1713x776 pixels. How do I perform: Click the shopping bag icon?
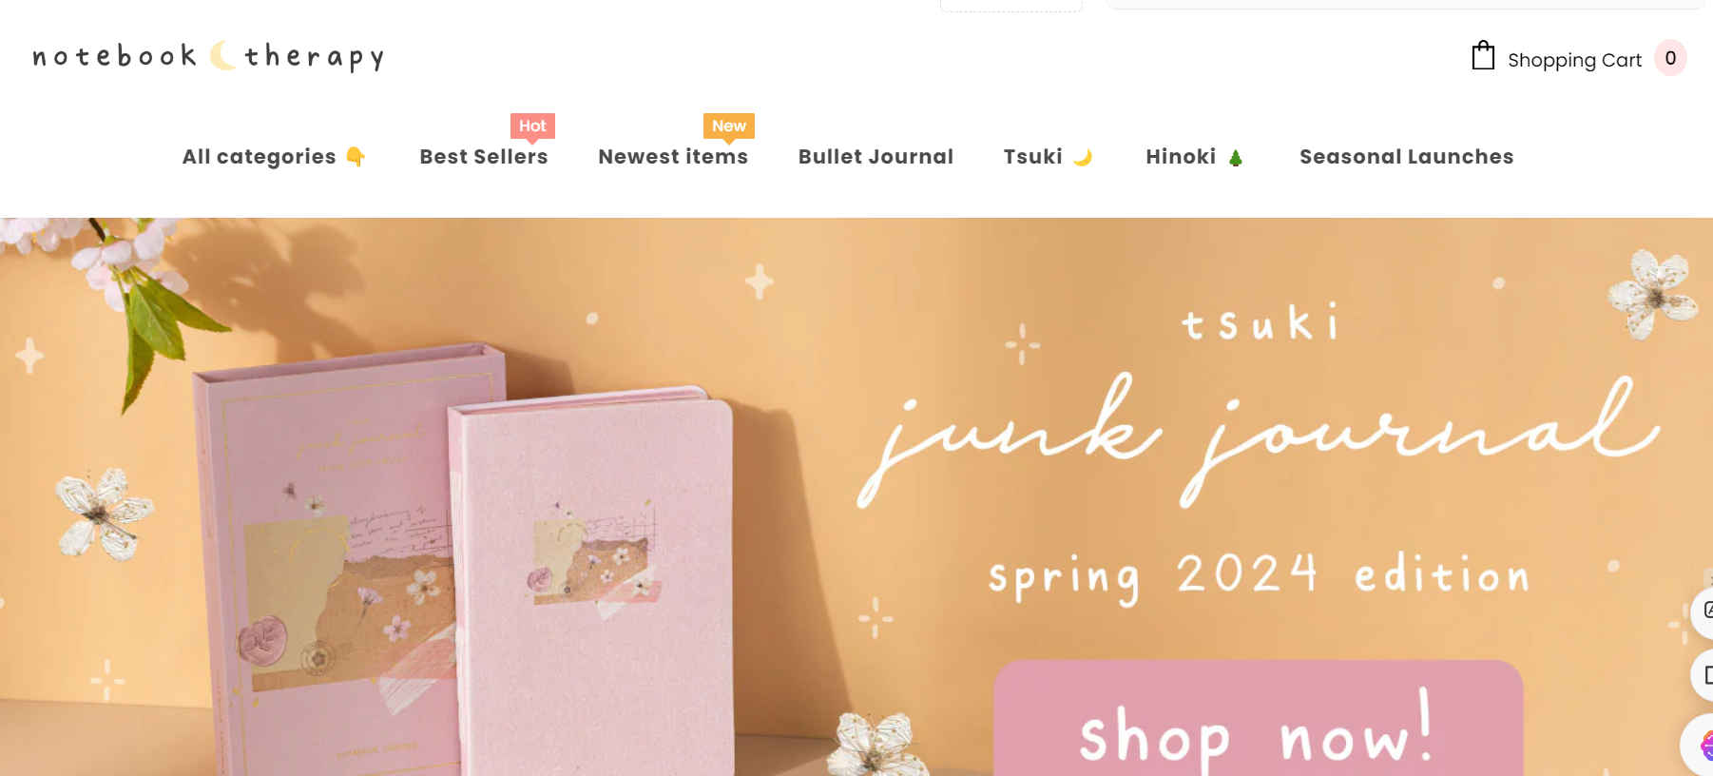click(1483, 56)
